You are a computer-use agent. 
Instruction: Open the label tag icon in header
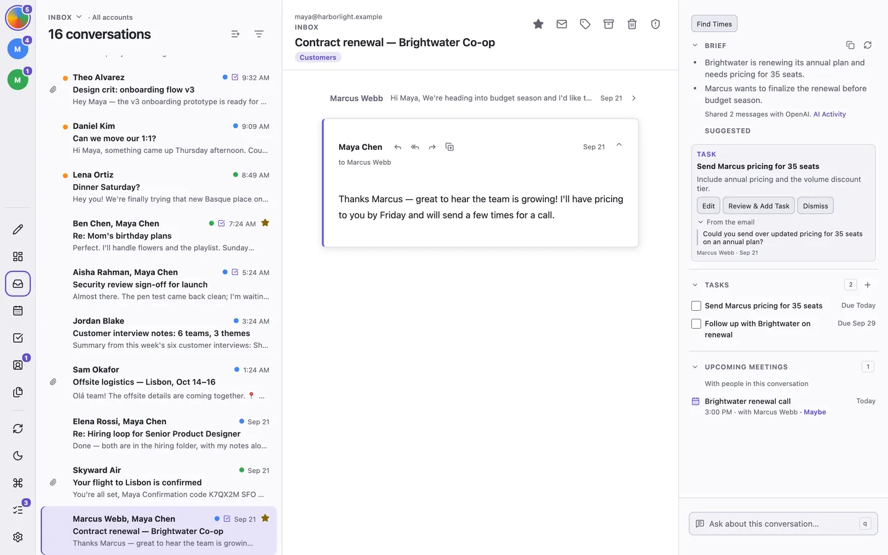(585, 24)
